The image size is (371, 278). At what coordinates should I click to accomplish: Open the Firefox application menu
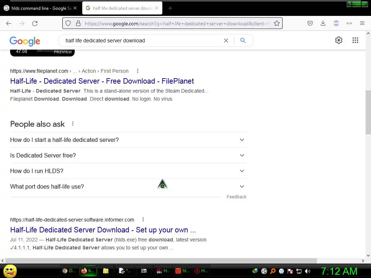click(x=362, y=23)
